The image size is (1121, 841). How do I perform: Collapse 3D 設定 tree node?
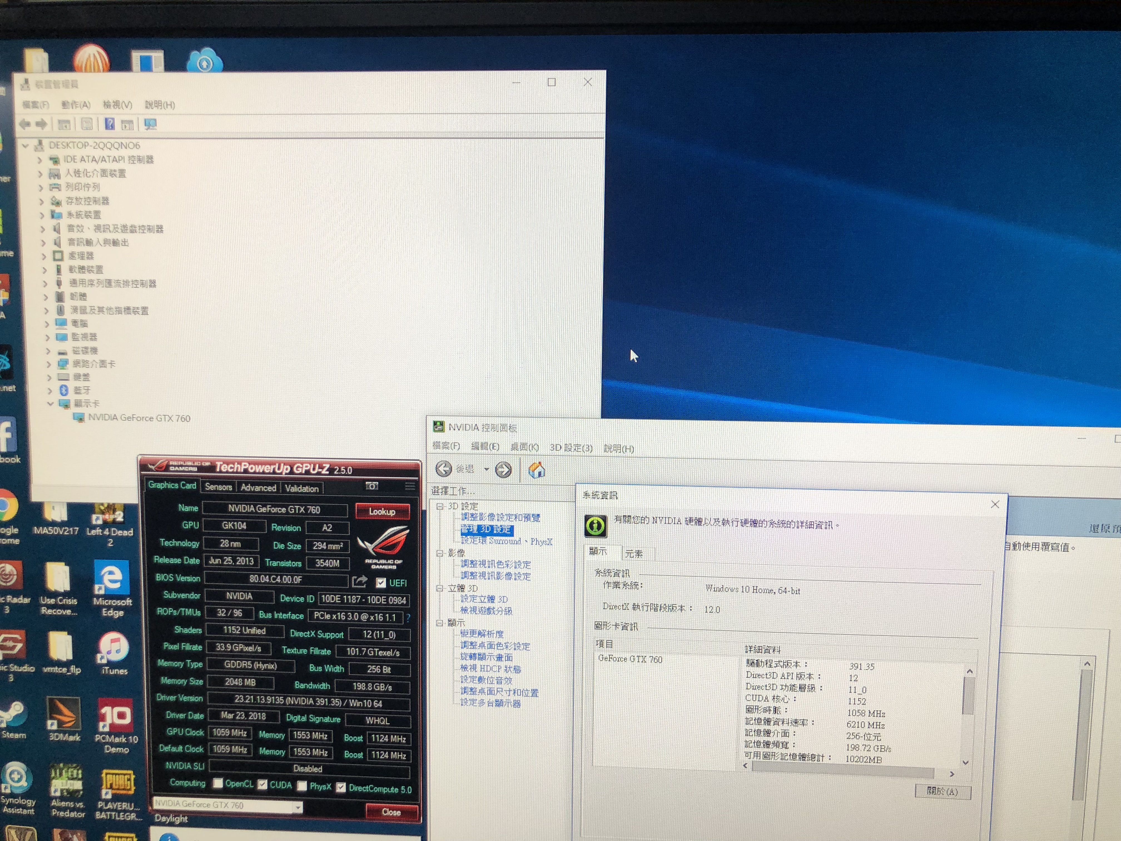coord(439,506)
